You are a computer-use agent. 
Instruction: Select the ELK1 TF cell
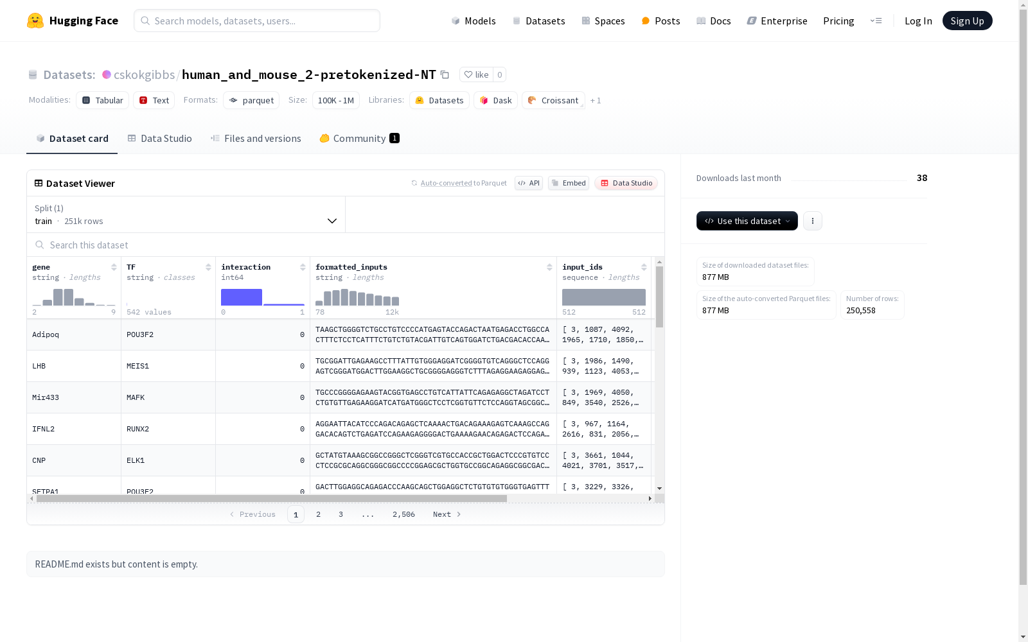tap(168, 460)
